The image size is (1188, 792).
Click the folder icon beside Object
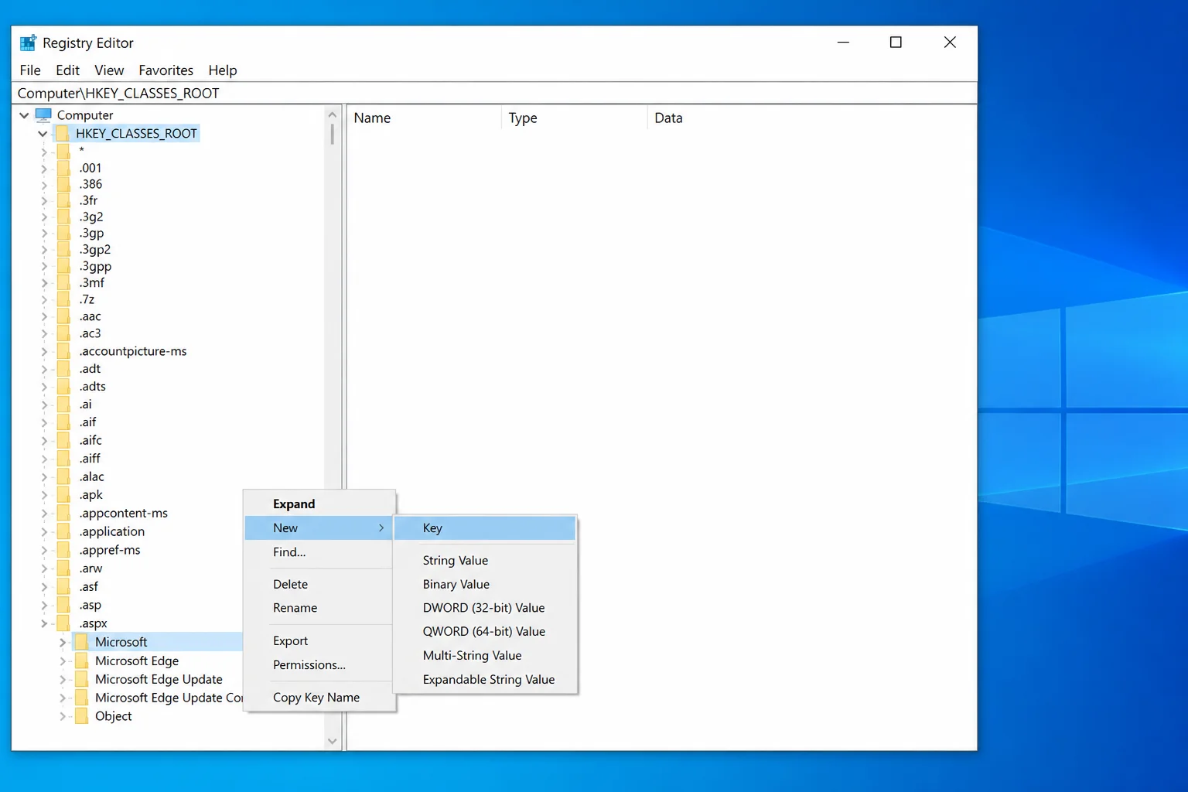(81, 716)
